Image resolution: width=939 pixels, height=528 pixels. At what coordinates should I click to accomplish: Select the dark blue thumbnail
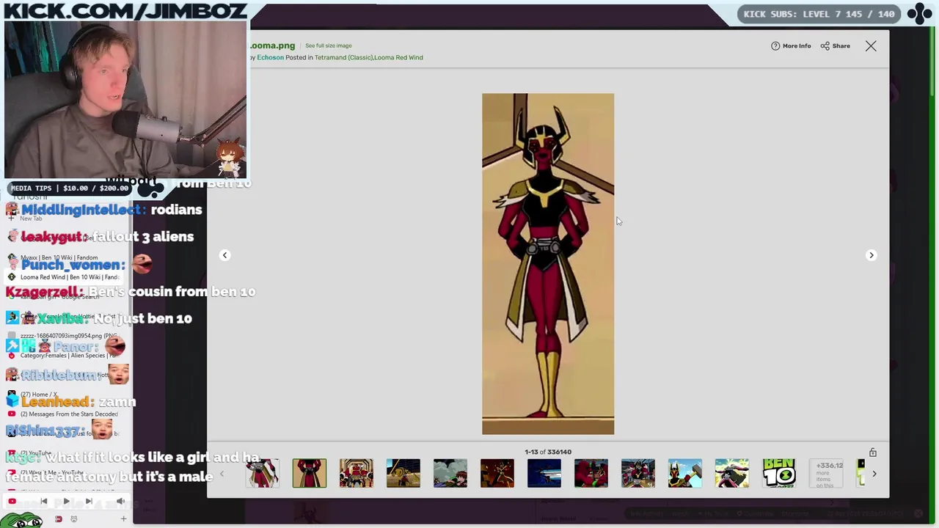pos(544,473)
